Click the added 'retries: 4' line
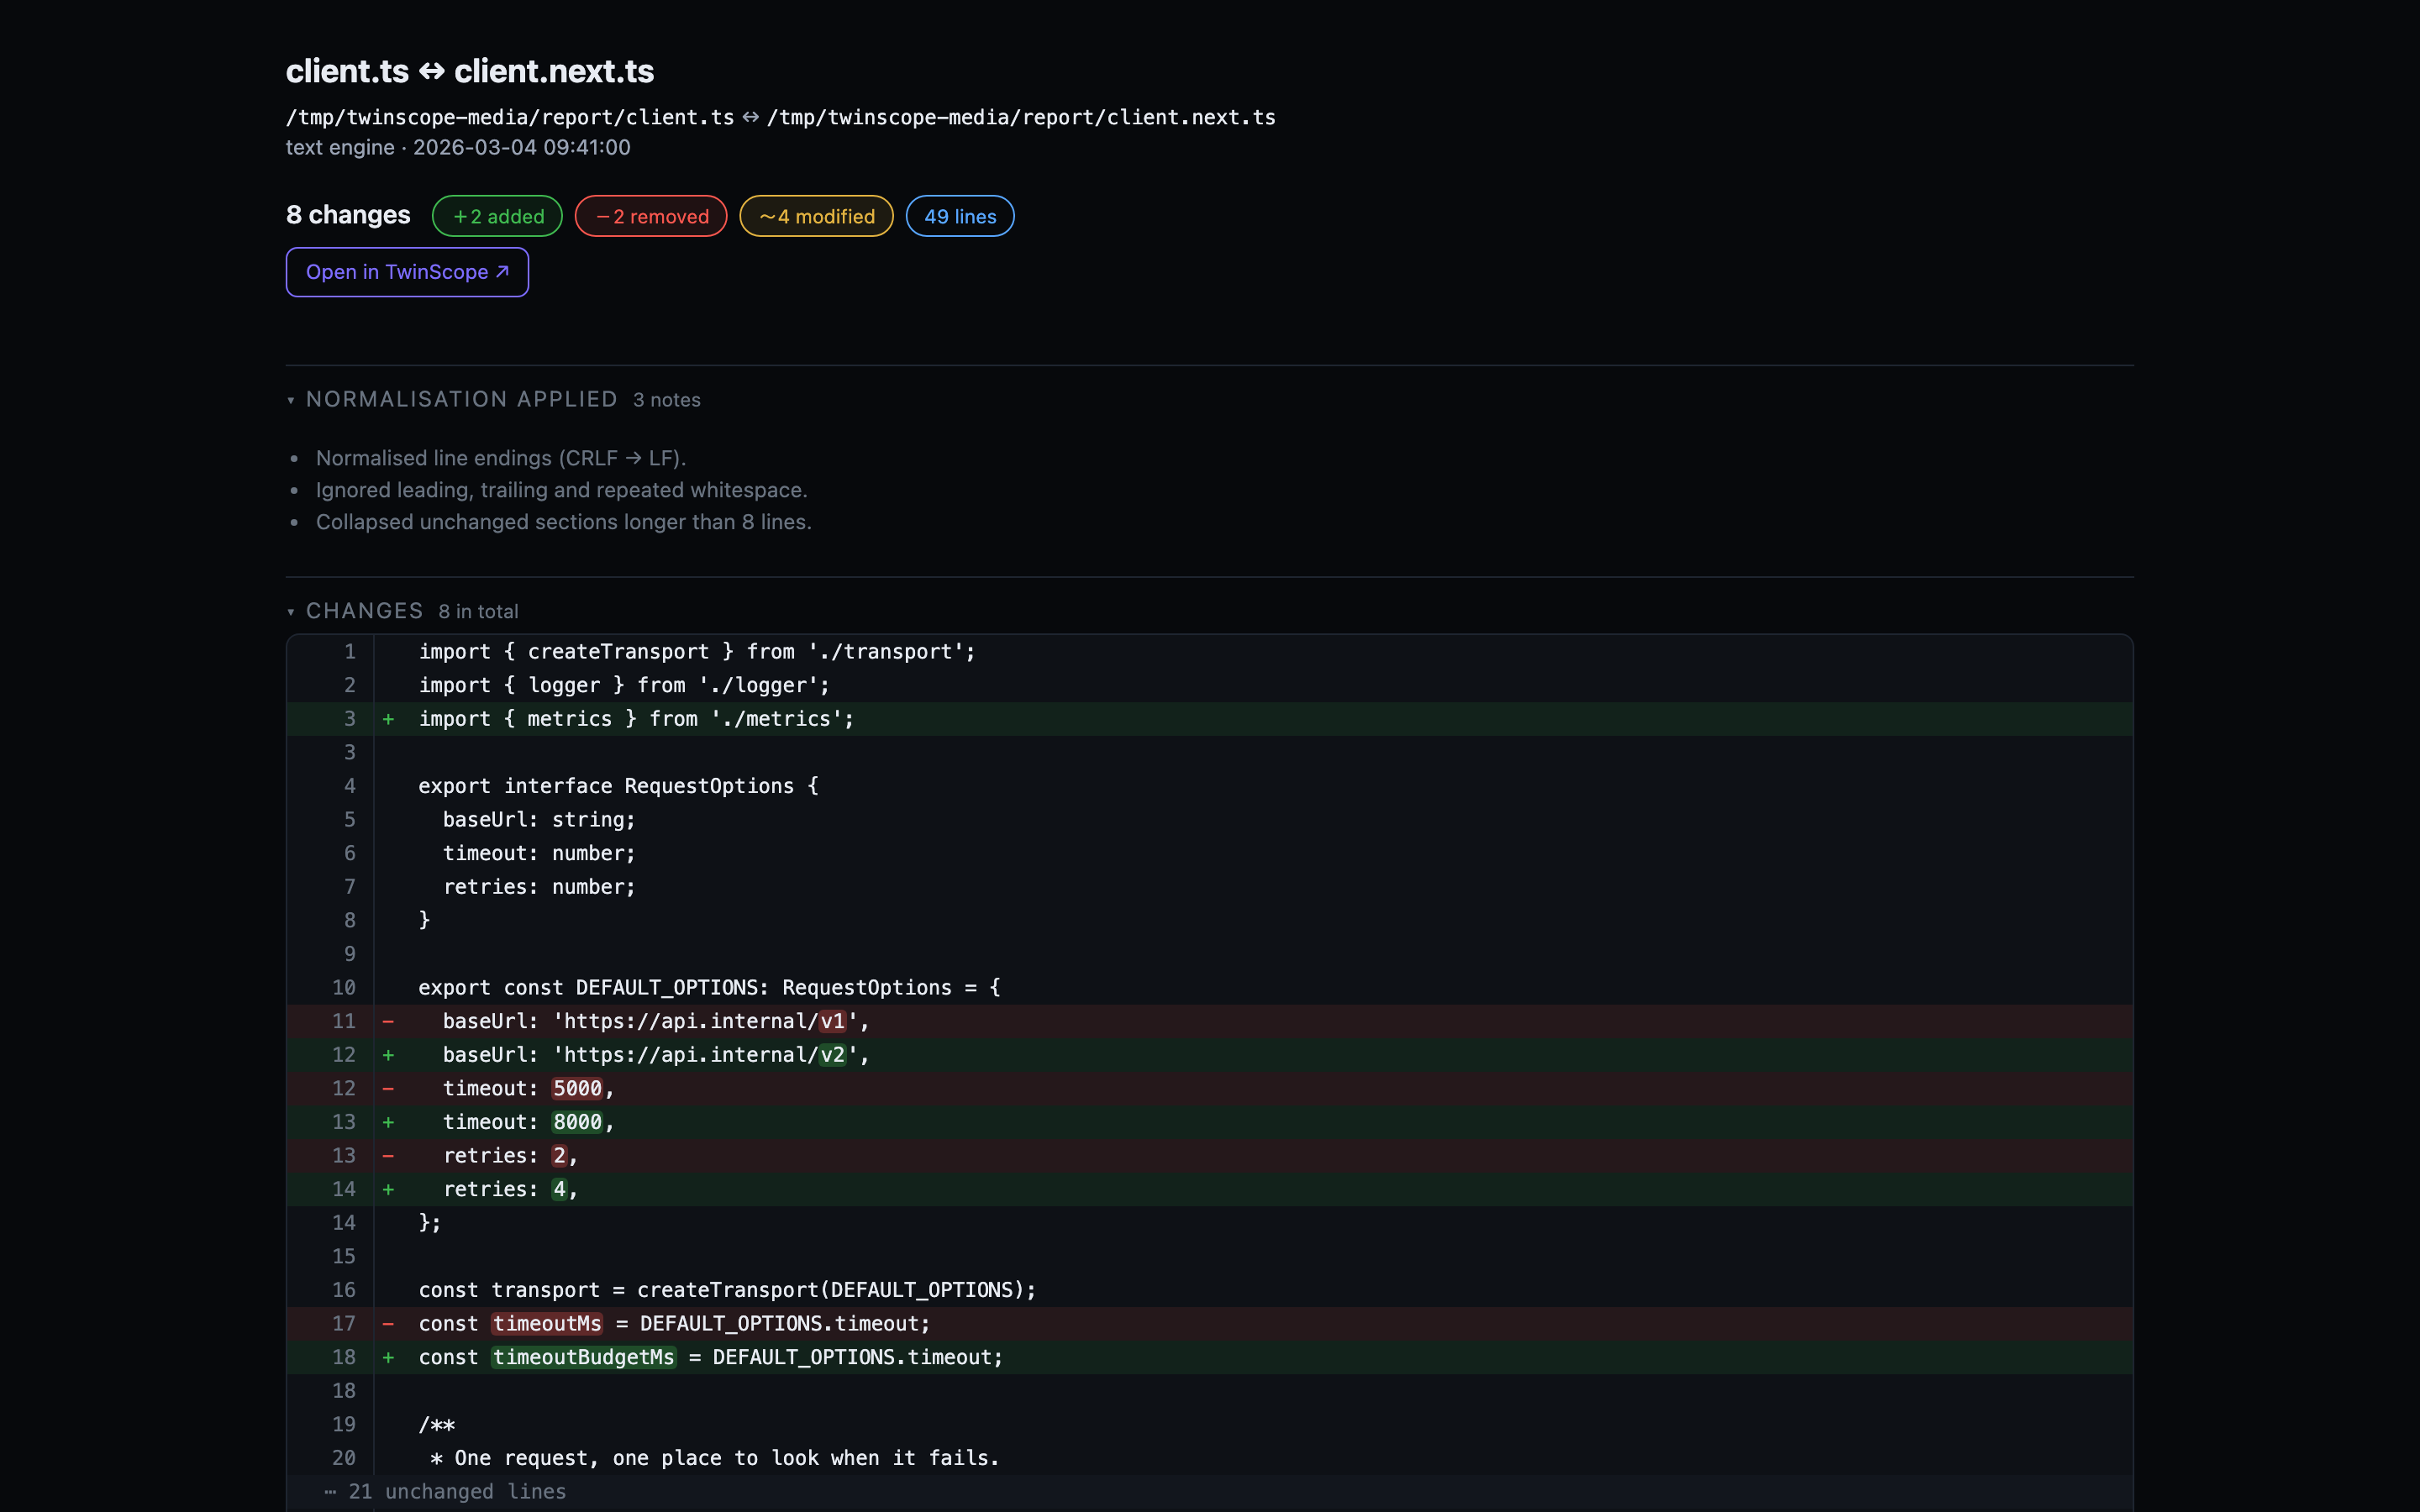The image size is (2420, 1512). click(x=1210, y=1189)
